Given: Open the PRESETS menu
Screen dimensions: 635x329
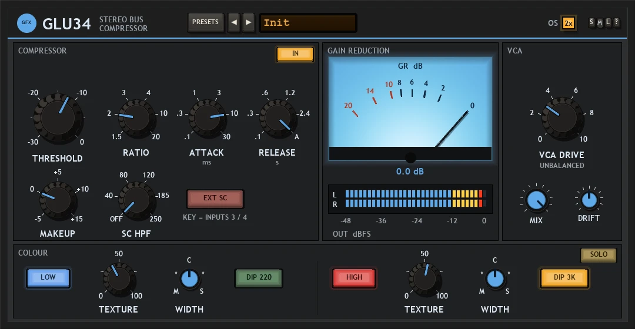Looking at the screenshot, I should (205, 22).
